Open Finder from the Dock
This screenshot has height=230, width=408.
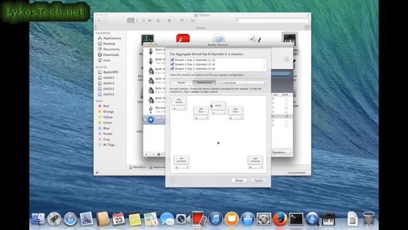click(38, 218)
